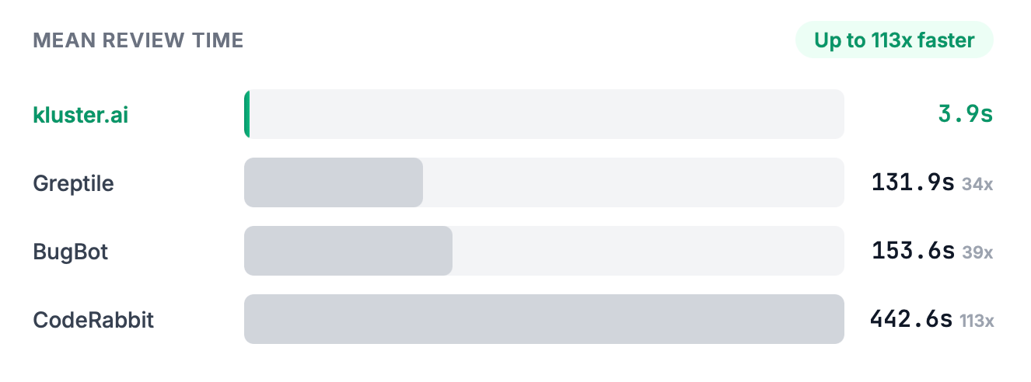1031x382 pixels.
Task: Click the CodeRabbit row label
Action: pos(93,320)
